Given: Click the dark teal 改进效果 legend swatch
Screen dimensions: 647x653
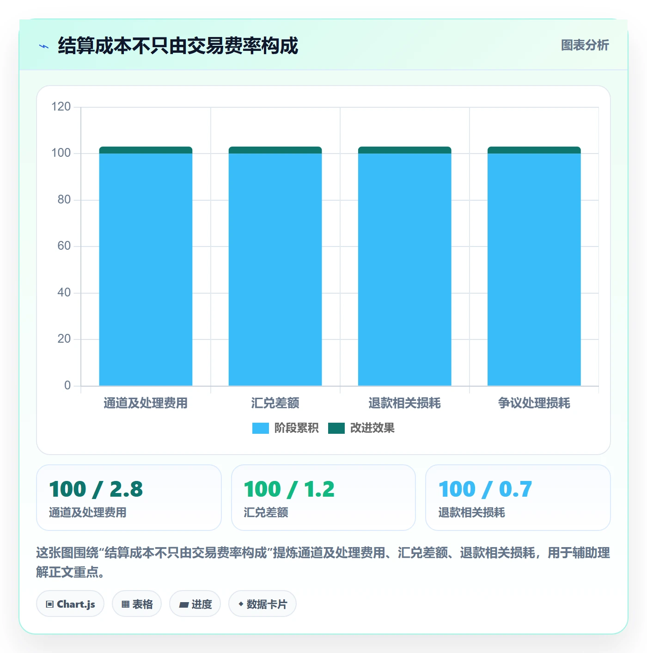Looking at the screenshot, I should [336, 428].
